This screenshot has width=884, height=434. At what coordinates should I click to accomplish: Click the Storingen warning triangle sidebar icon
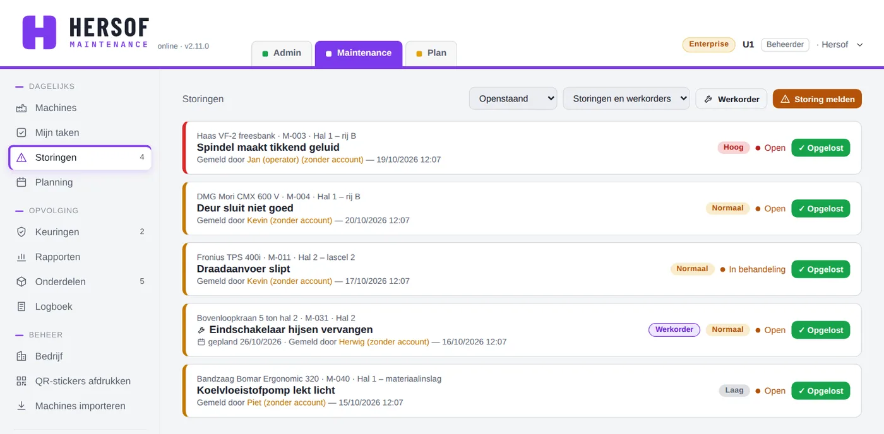(x=21, y=158)
